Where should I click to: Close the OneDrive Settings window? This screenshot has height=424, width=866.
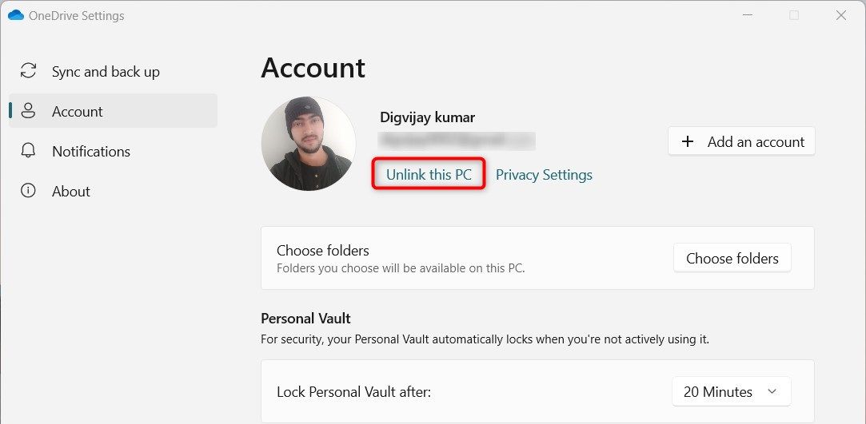(840, 15)
